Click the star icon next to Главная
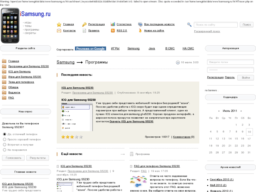The height and width of the screenshot is (192, 256). pos(59,25)
